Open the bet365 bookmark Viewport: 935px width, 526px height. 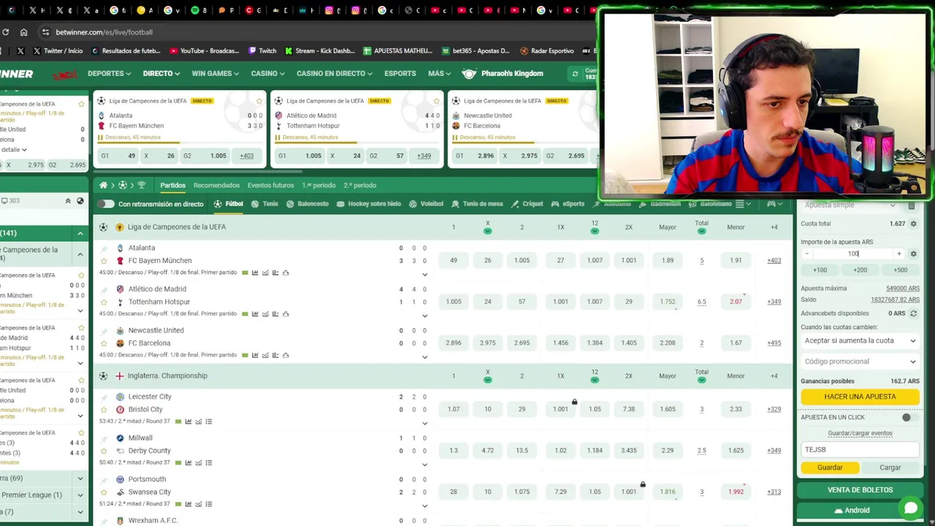pos(476,51)
